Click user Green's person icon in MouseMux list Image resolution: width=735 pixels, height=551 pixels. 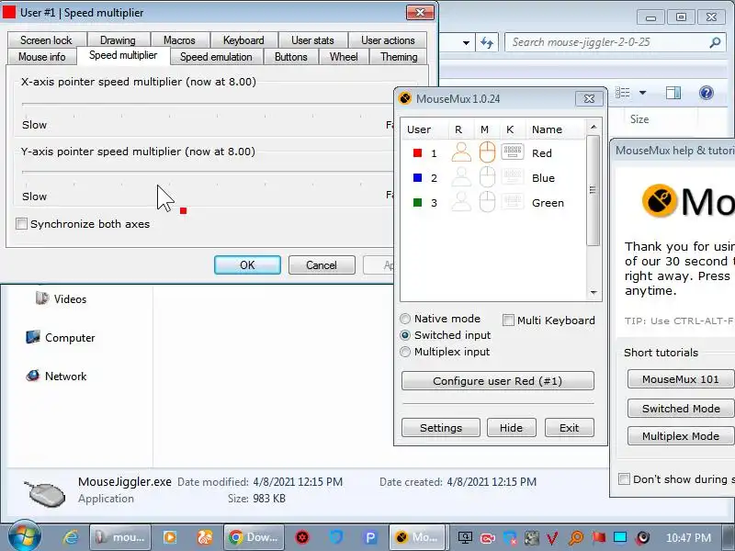461,202
